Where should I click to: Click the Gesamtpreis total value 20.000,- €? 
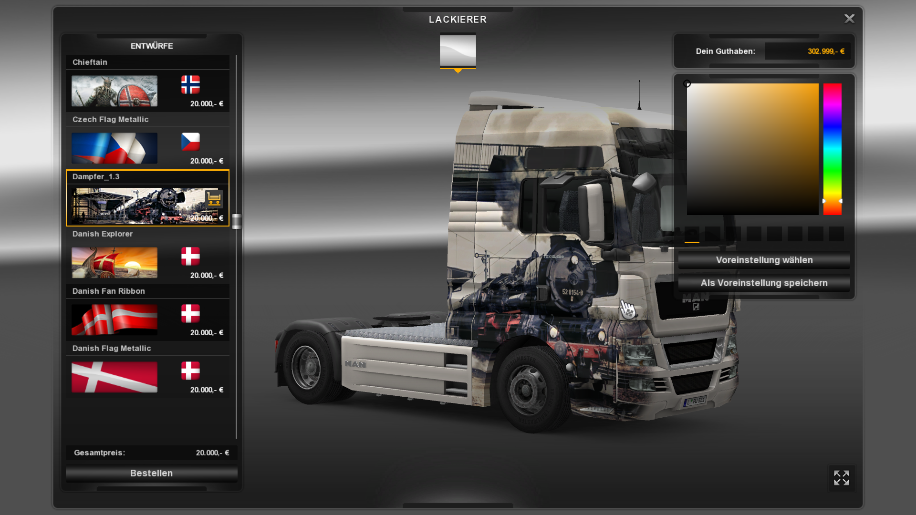pyautogui.click(x=212, y=453)
